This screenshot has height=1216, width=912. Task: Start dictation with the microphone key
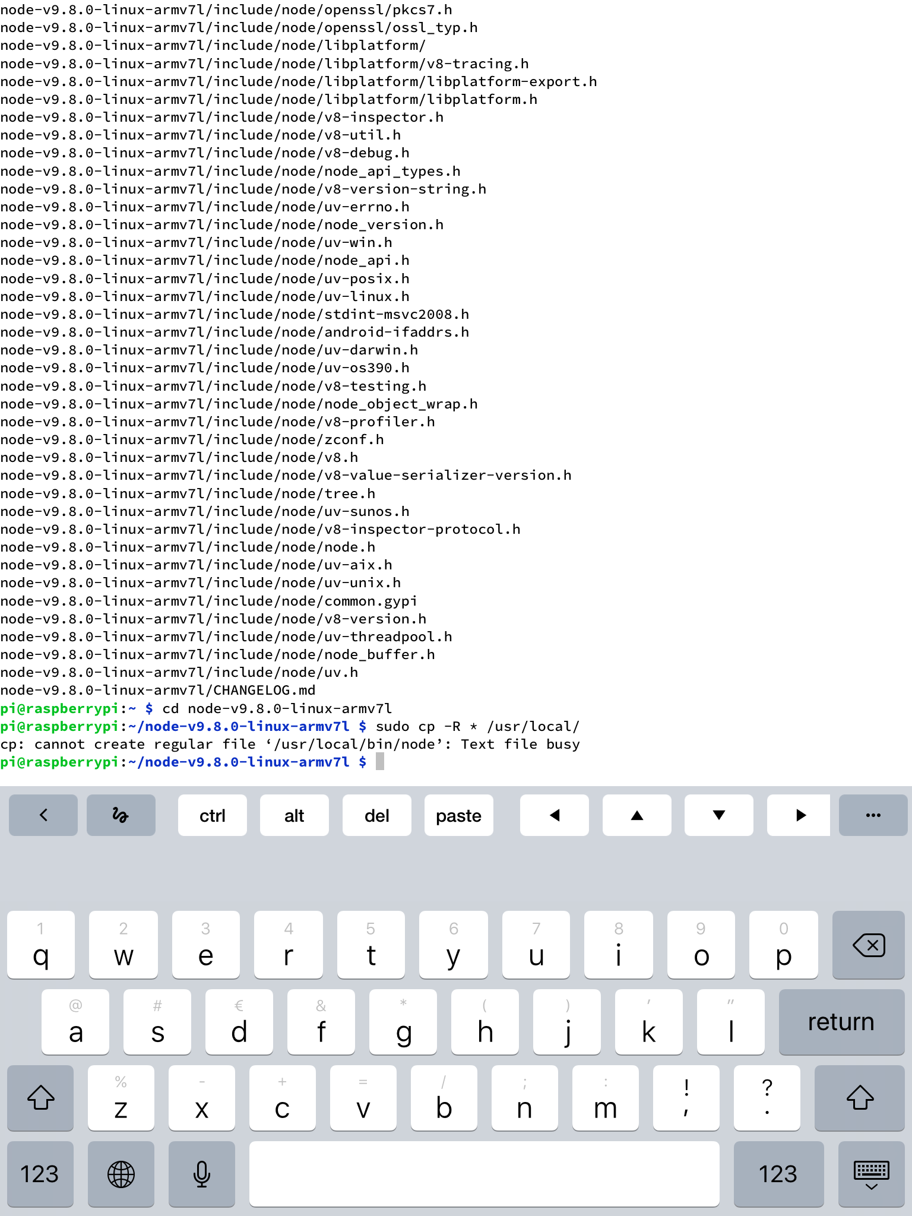202,1174
